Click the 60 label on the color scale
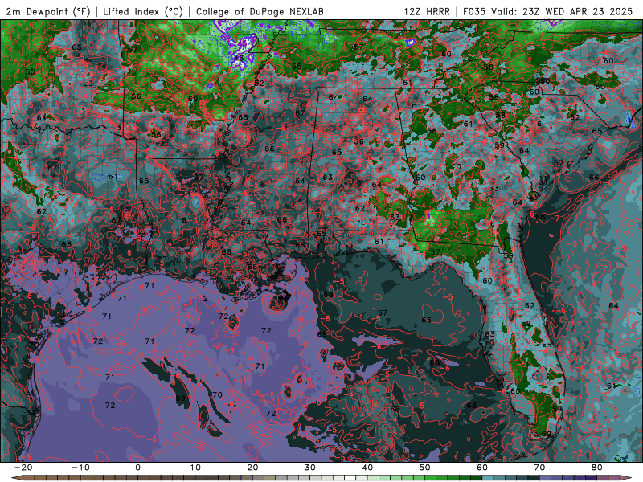The image size is (643, 482). coord(482,468)
